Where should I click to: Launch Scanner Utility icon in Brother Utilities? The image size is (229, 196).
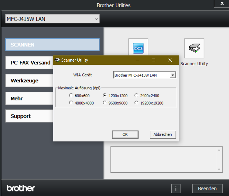(194, 48)
